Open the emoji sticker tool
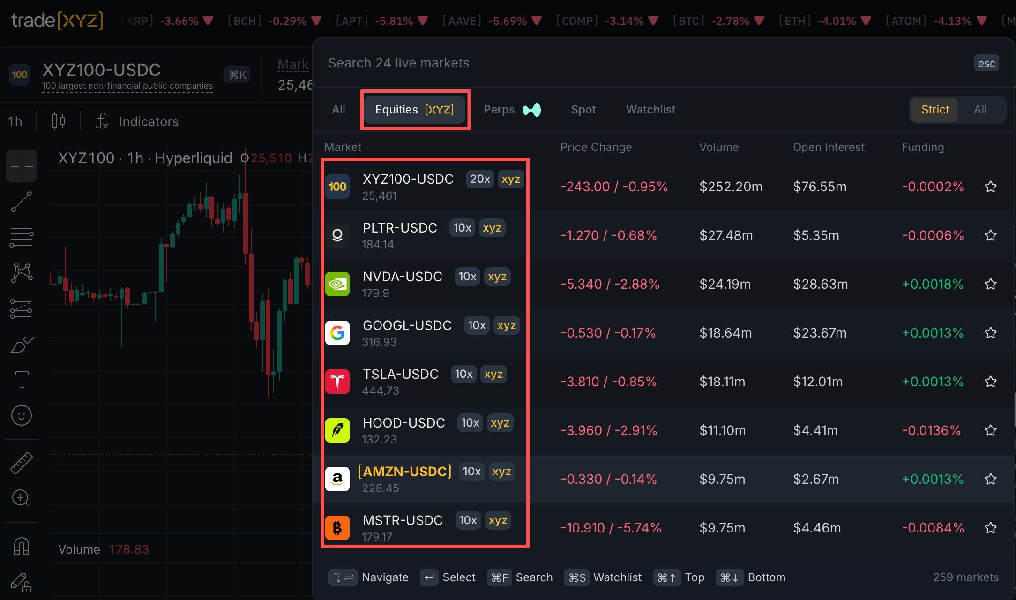The height and width of the screenshot is (600, 1016). tap(22, 415)
